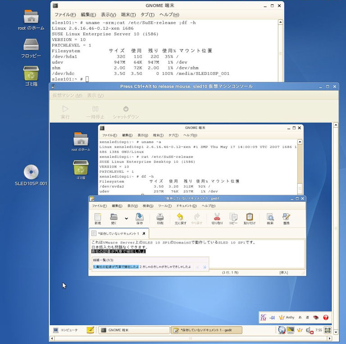Click scroll-up arrow in guest terminal scrollbar
The height and width of the screenshot is (344, 346).
click(x=300, y=142)
